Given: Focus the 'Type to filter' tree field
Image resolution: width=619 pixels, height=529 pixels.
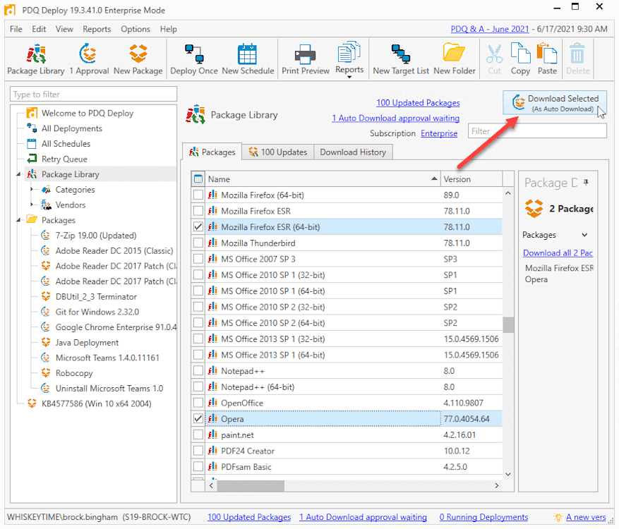Looking at the screenshot, I should [93, 95].
